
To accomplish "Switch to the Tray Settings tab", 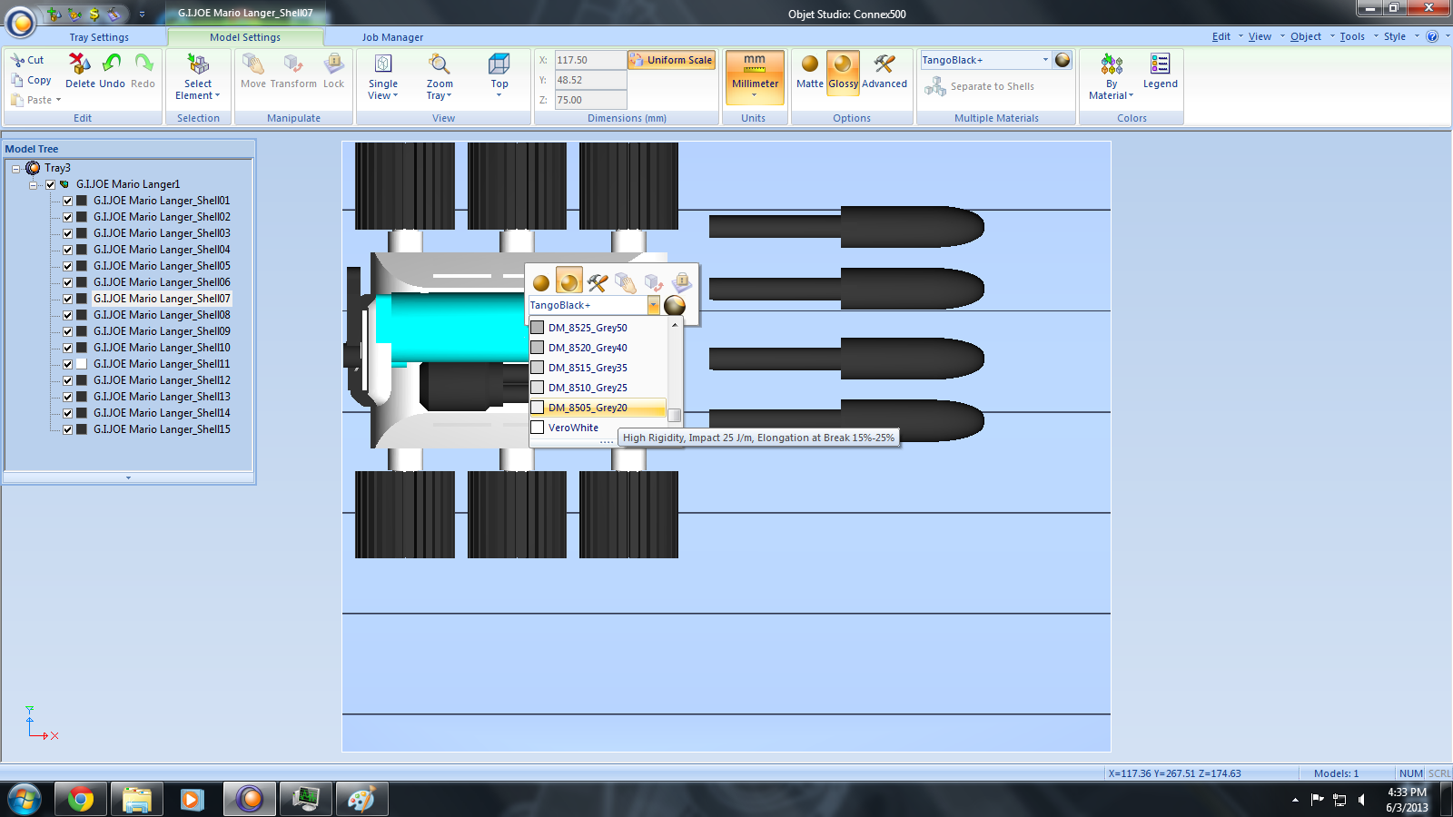I will (99, 37).
